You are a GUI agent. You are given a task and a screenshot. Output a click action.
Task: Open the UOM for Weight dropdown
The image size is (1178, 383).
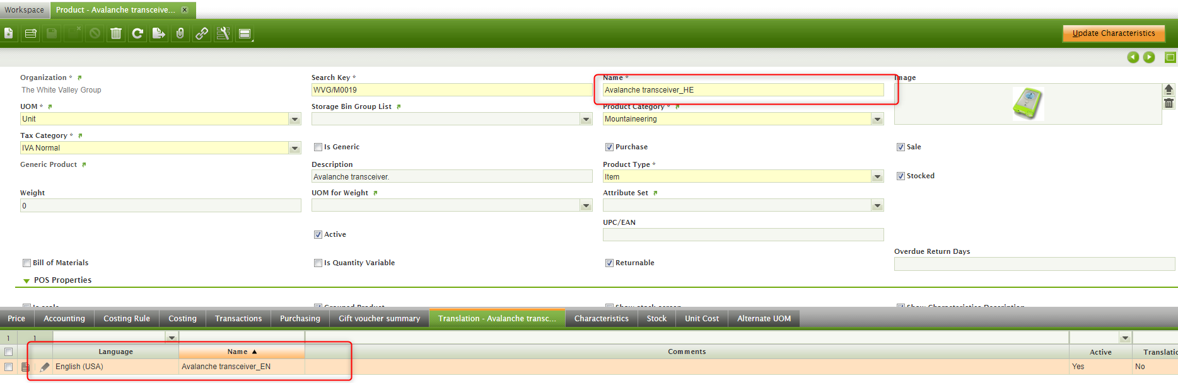click(x=586, y=205)
